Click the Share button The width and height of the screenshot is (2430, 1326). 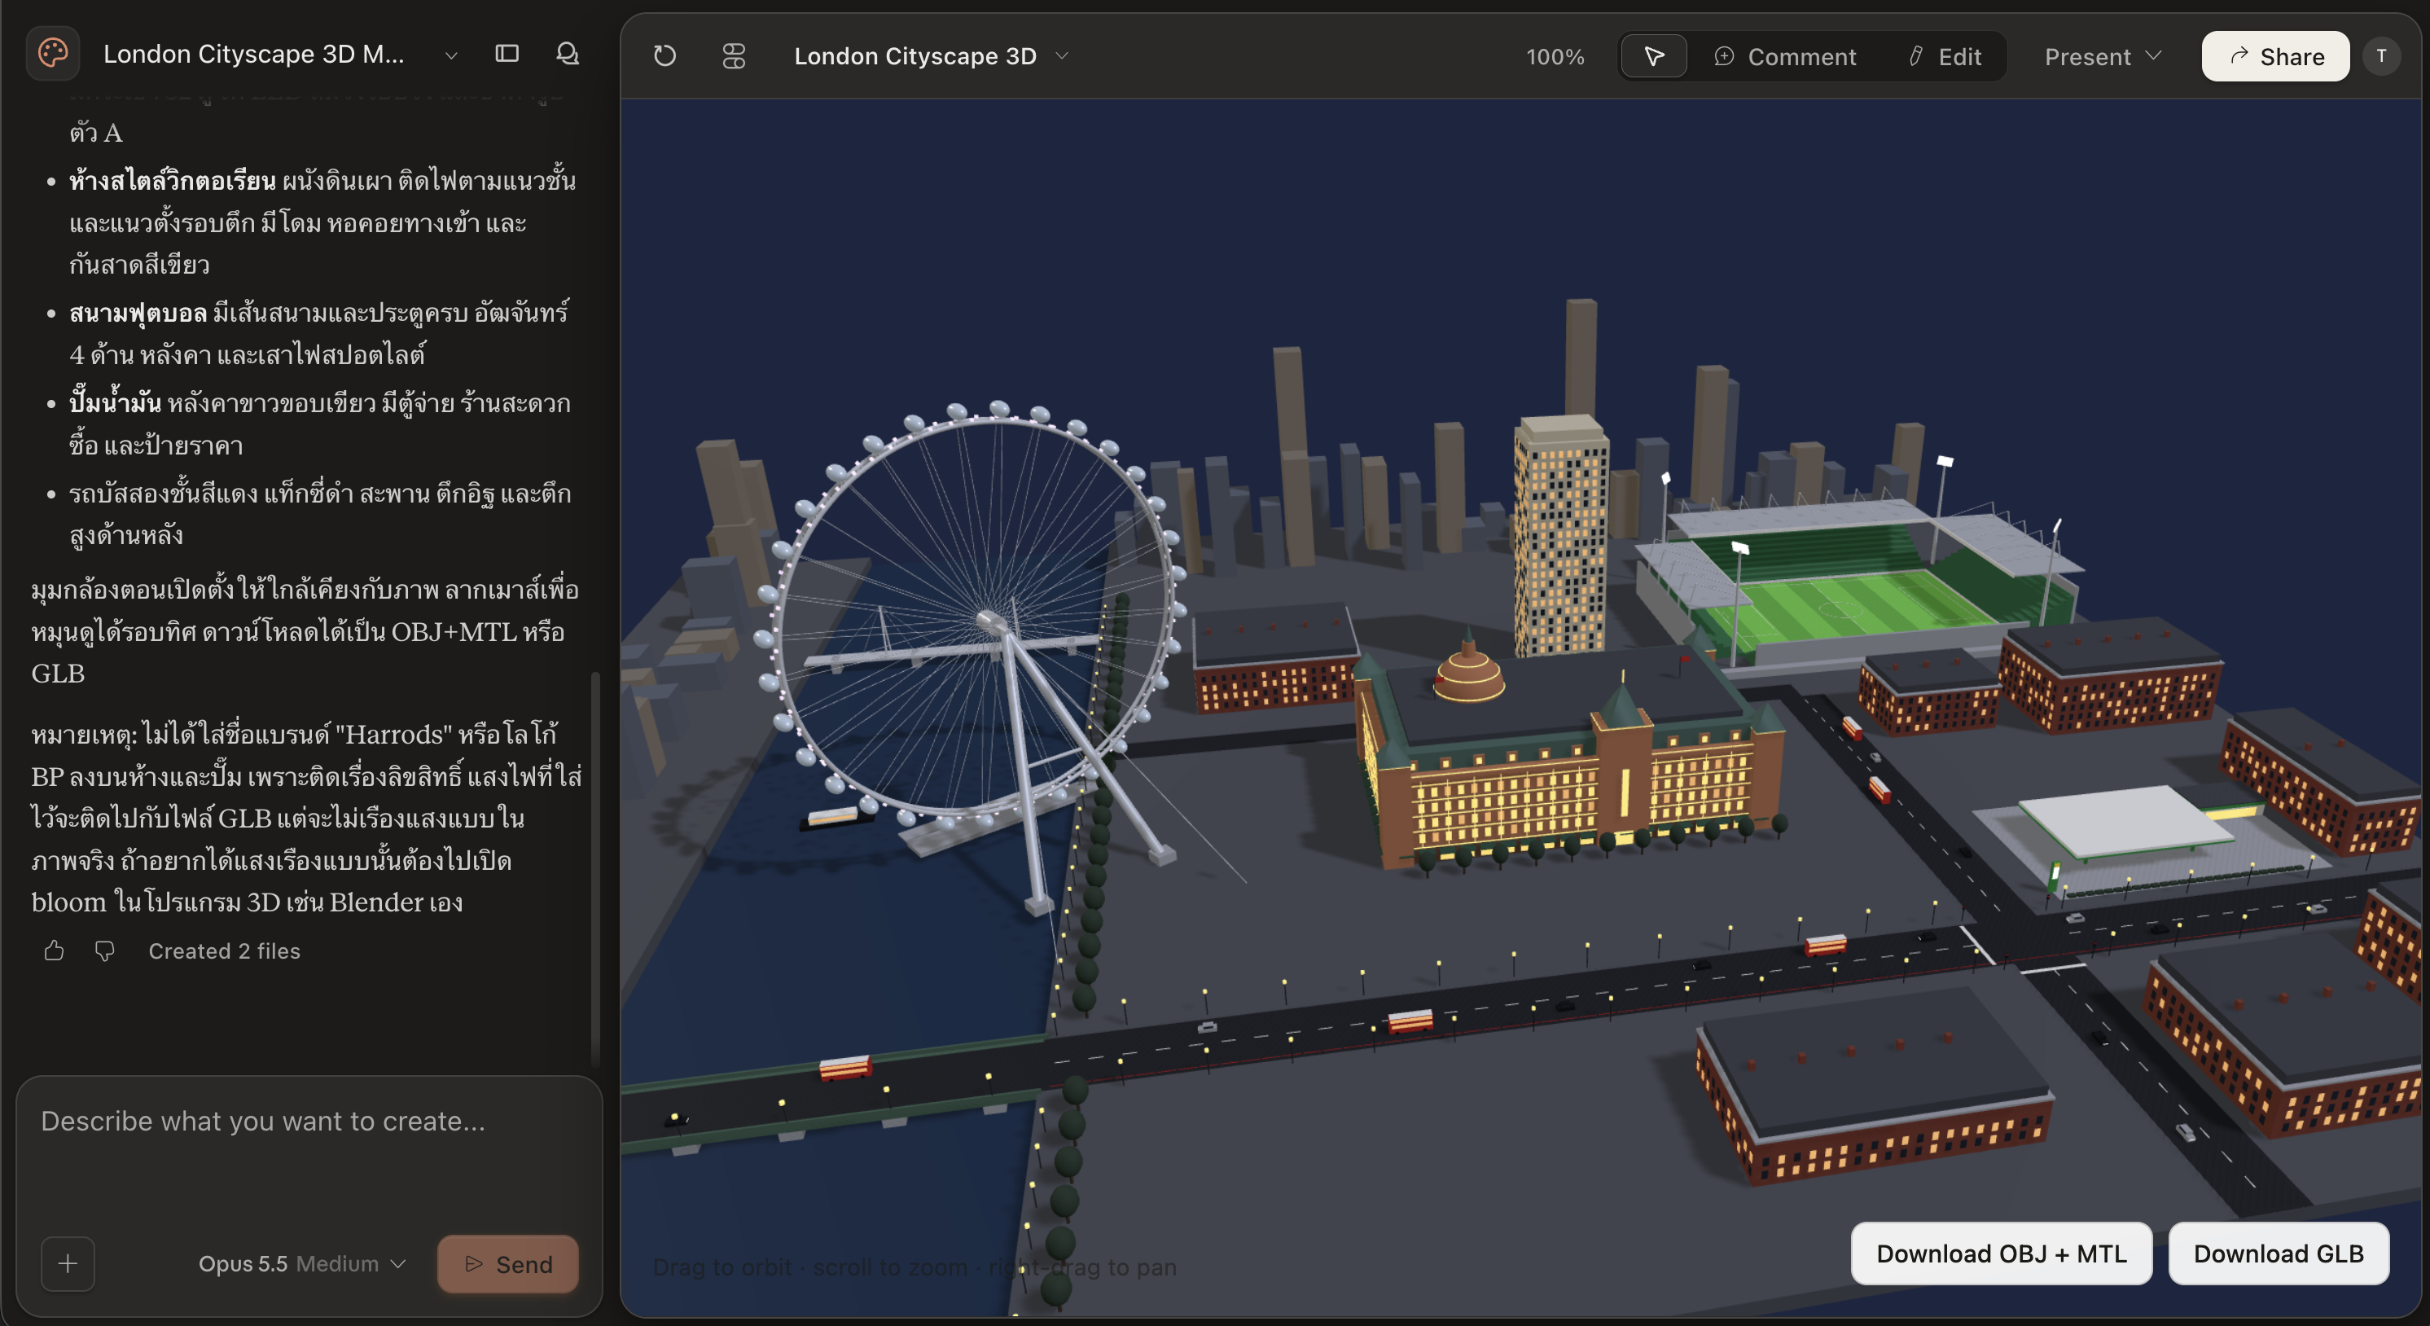click(2275, 57)
